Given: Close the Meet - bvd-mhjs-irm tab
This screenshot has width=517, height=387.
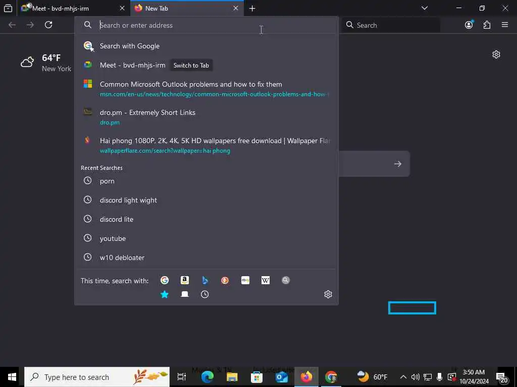Looking at the screenshot, I should (x=122, y=8).
